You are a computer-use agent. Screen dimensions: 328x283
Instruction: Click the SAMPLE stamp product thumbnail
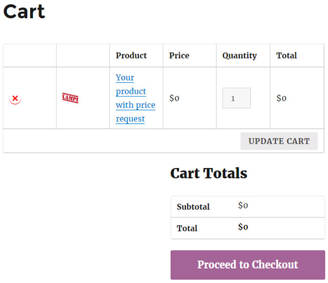(70, 98)
